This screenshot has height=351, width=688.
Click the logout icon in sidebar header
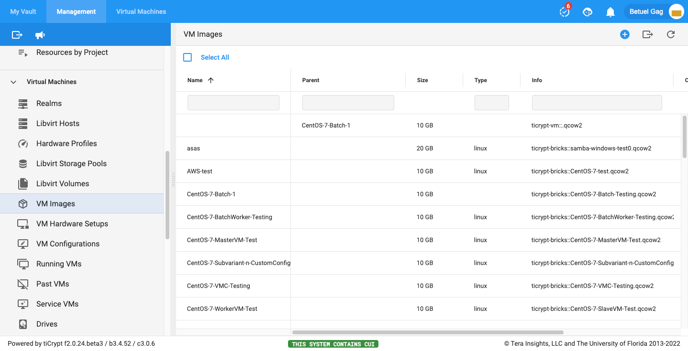point(17,35)
